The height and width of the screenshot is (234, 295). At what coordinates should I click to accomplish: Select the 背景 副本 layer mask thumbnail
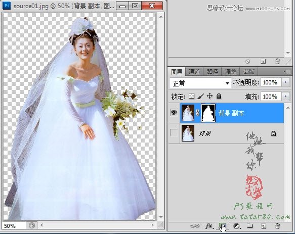coord(208,113)
